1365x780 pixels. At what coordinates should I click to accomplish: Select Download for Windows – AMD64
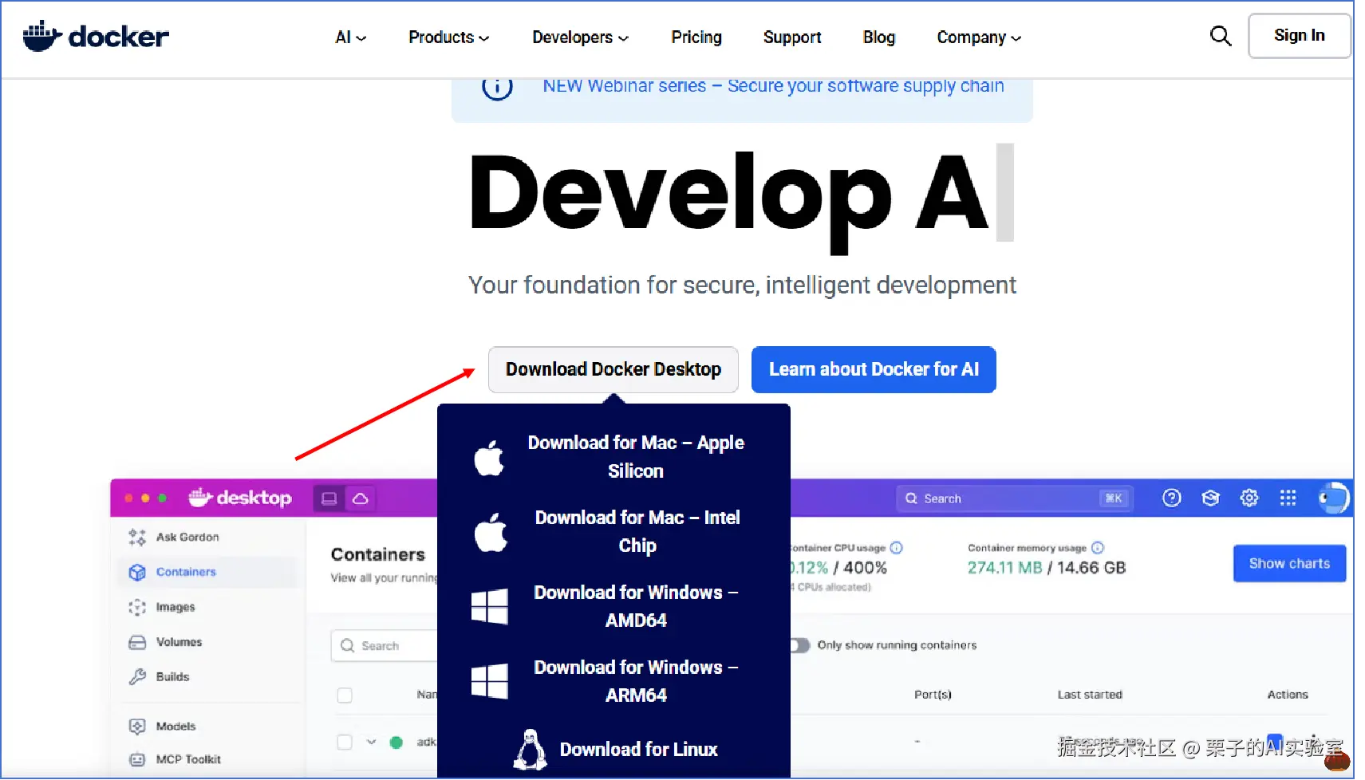636,606
